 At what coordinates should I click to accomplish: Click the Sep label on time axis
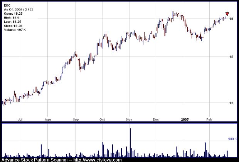pos(76,119)
